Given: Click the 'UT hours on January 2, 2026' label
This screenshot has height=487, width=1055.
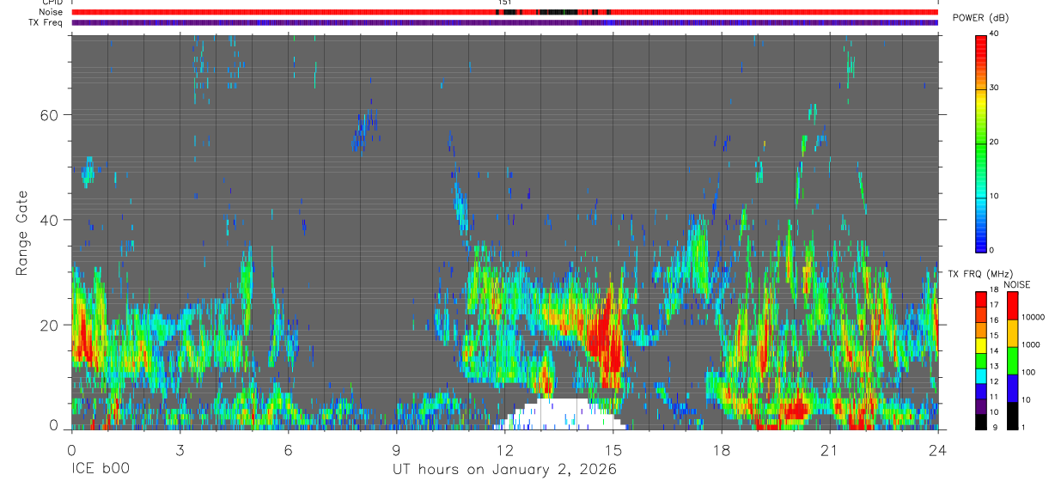Looking at the screenshot, I should click(x=504, y=470).
